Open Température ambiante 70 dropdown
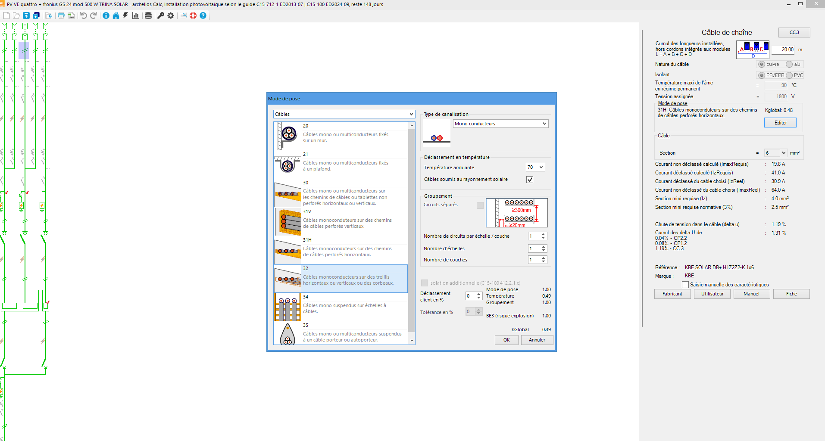This screenshot has width=825, height=441. tap(535, 167)
